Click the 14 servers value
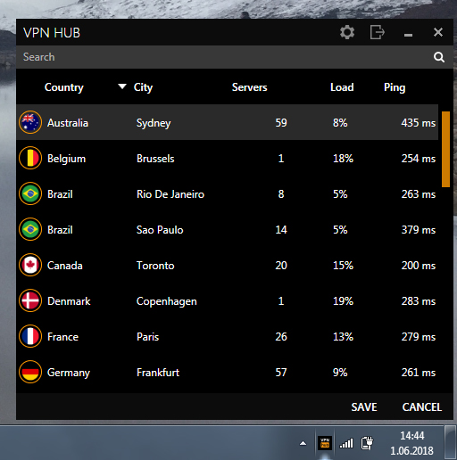Viewport: 457px width, 460px height. pyautogui.click(x=281, y=230)
